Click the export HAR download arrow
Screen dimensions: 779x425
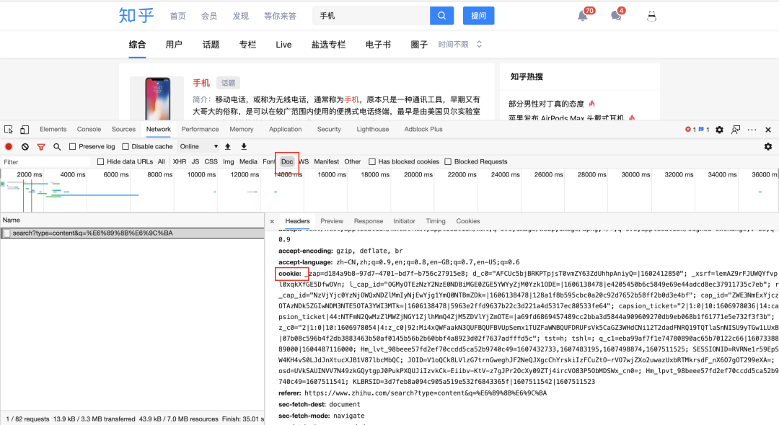[x=244, y=147]
